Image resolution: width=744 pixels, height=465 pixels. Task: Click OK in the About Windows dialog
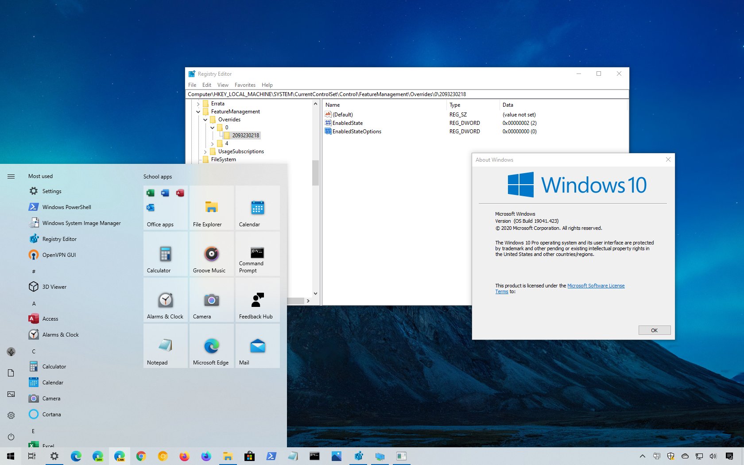coord(654,330)
